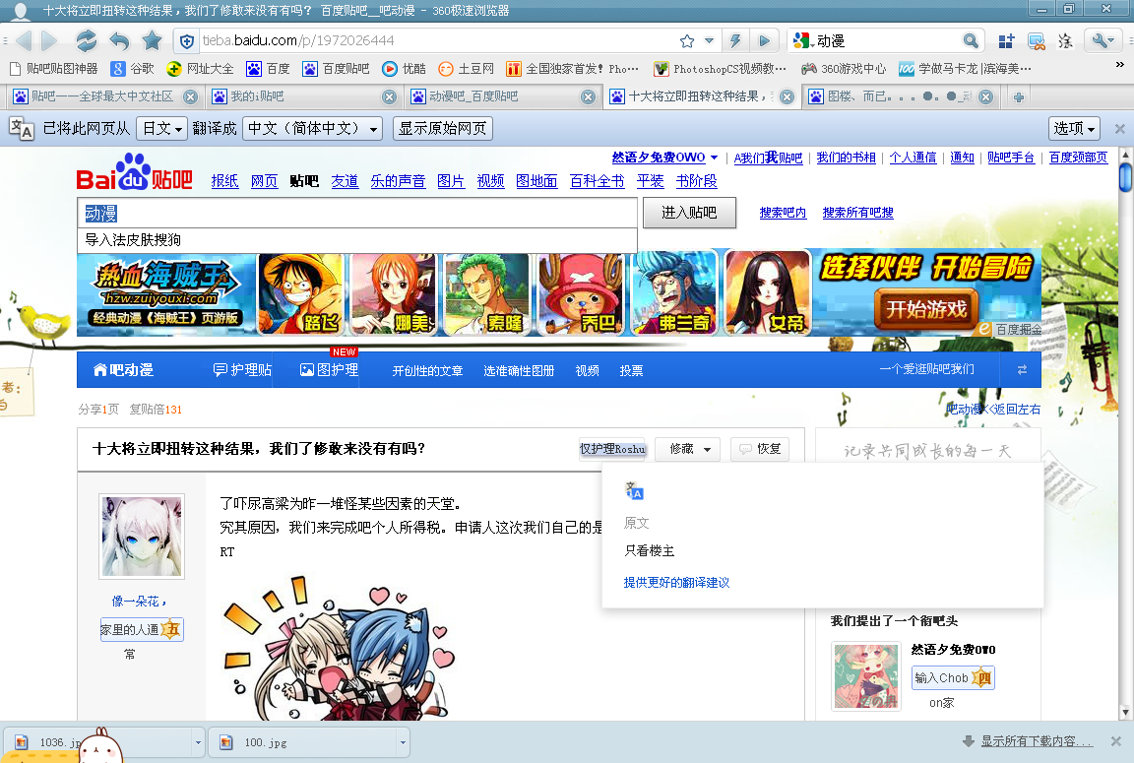The image size is (1134, 763).
Task: Open the 修藏 dropdown in thread header
Action: [x=688, y=449]
